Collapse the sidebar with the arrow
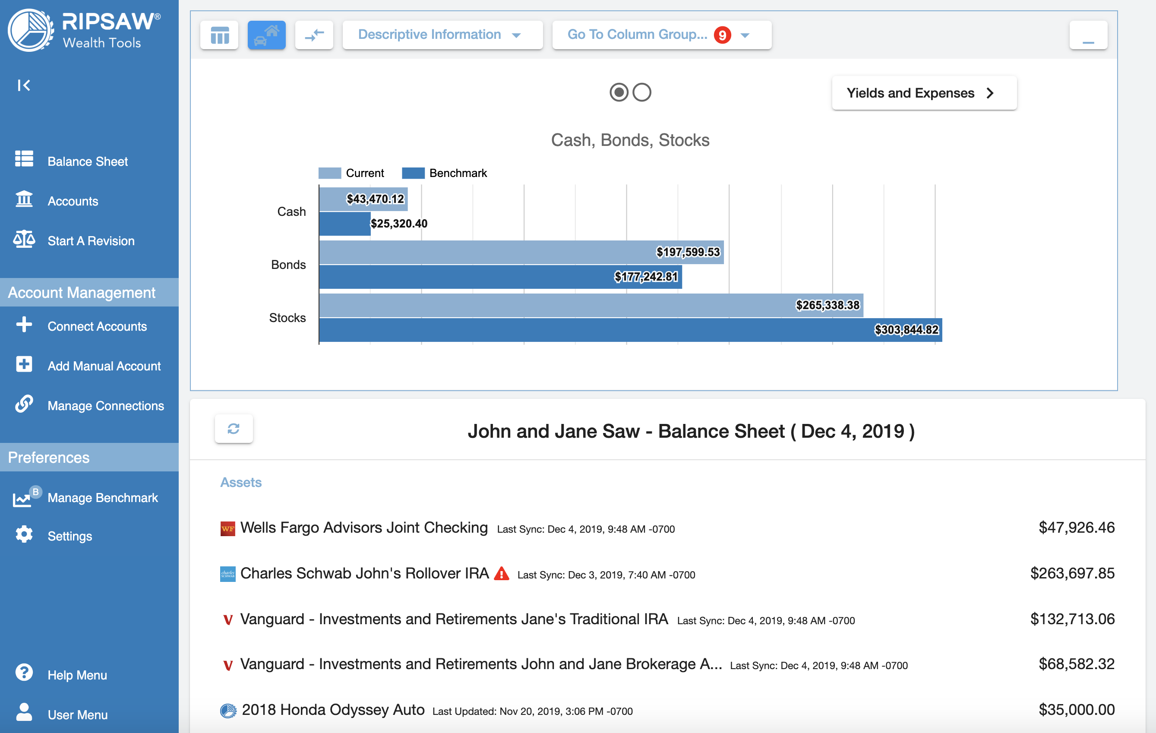Image resolution: width=1156 pixels, height=733 pixels. (24, 85)
